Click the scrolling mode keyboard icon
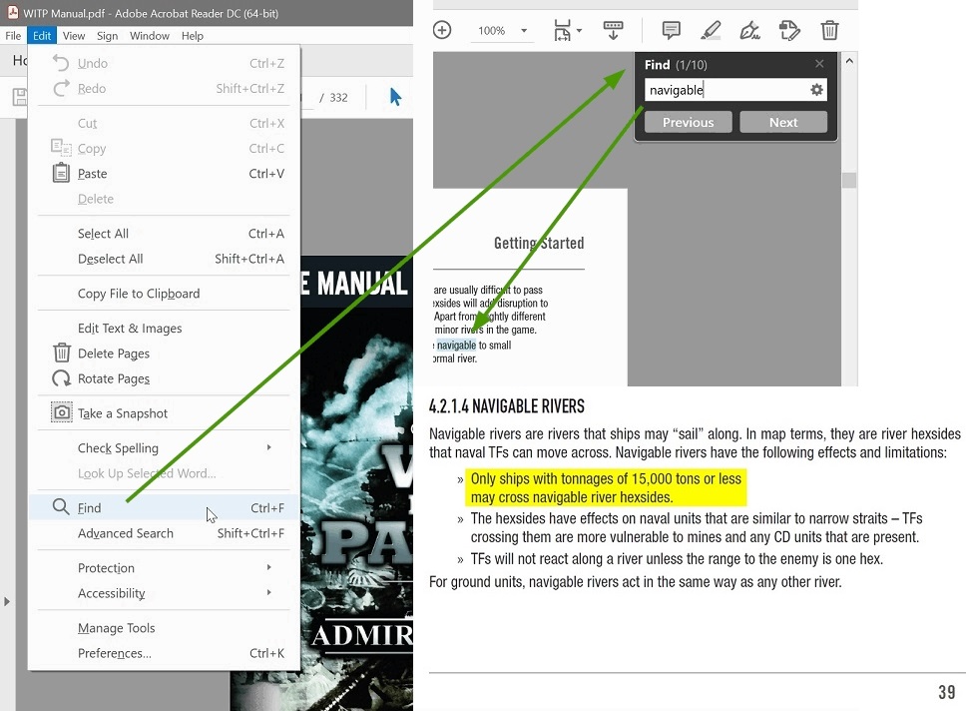Image resolution: width=969 pixels, height=711 pixels. click(613, 30)
